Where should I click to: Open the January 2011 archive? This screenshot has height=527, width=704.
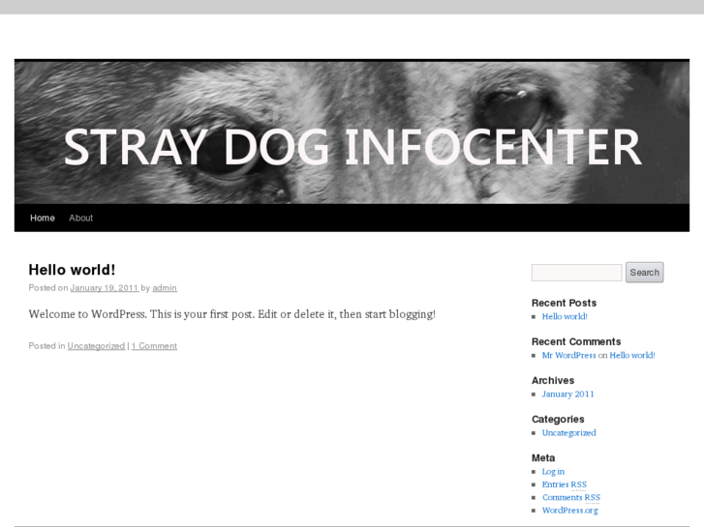point(567,395)
